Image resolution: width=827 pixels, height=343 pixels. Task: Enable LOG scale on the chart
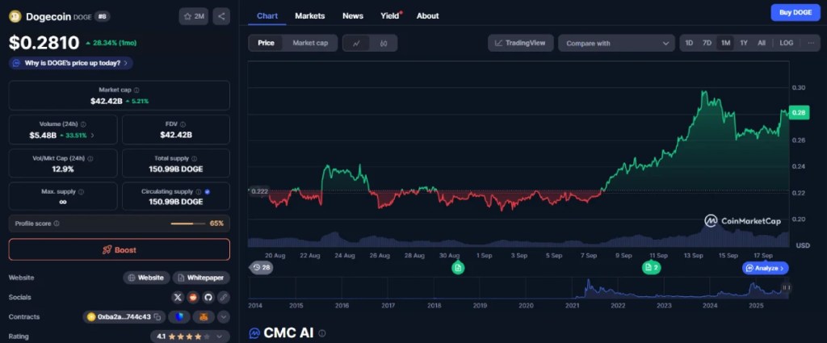[x=786, y=43]
